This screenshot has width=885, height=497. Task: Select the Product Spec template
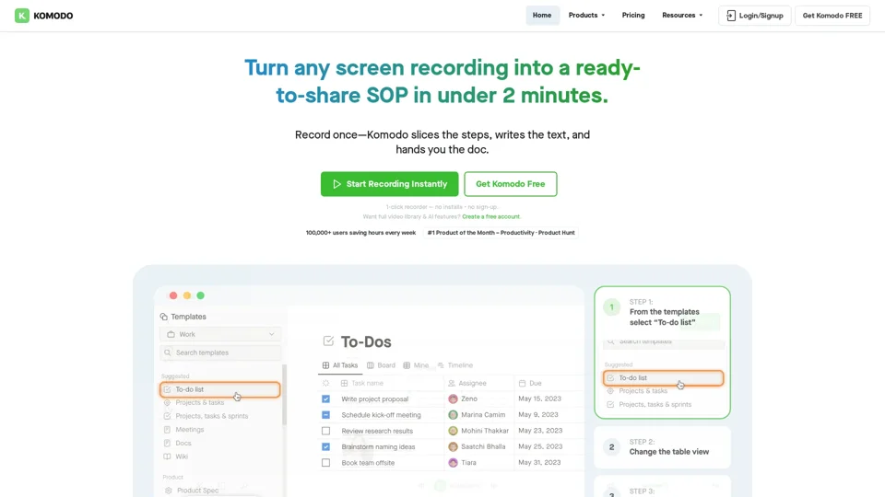tap(197, 491)
